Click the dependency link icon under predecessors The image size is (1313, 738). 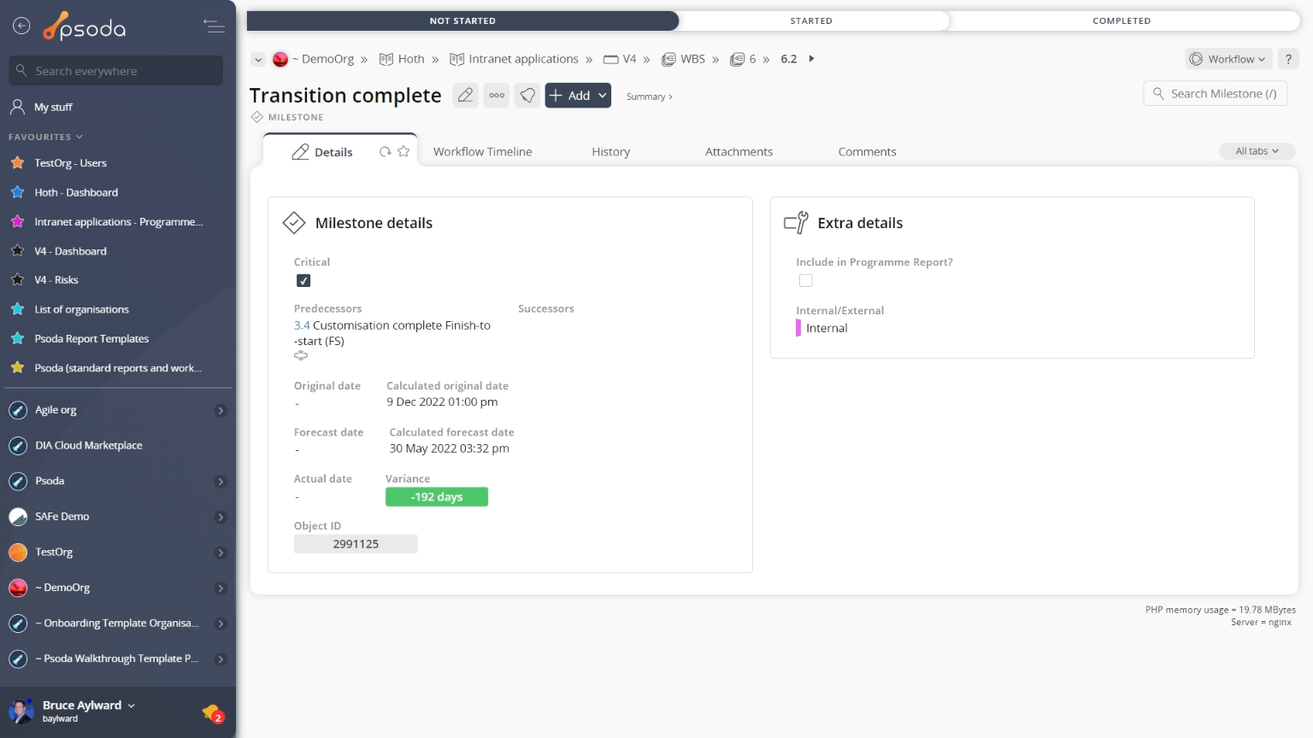click(301, 355)
